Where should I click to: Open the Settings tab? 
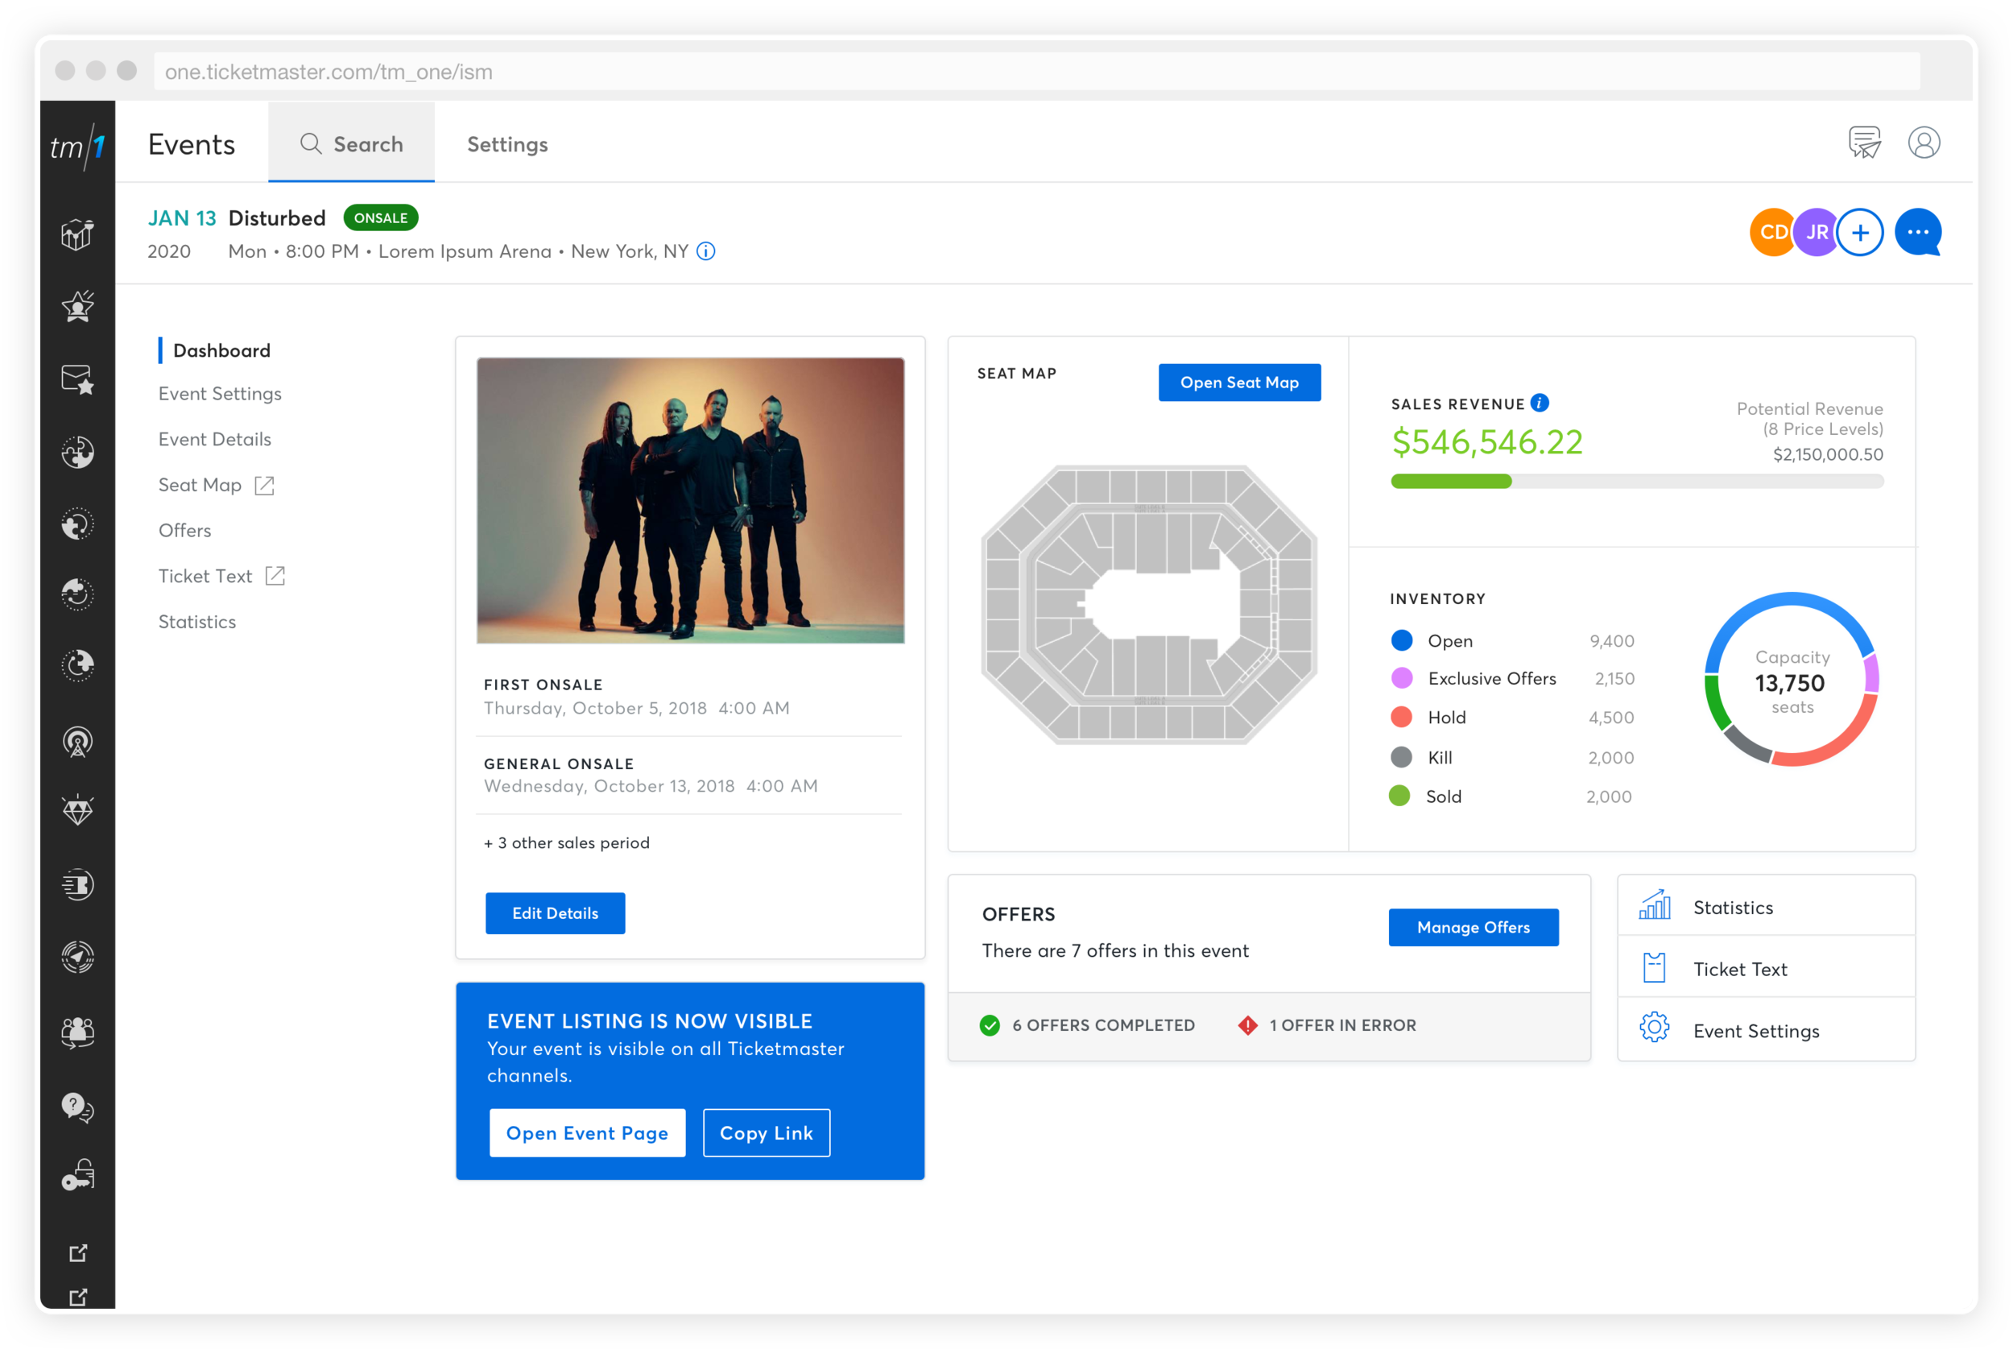(x=507, y=144)
